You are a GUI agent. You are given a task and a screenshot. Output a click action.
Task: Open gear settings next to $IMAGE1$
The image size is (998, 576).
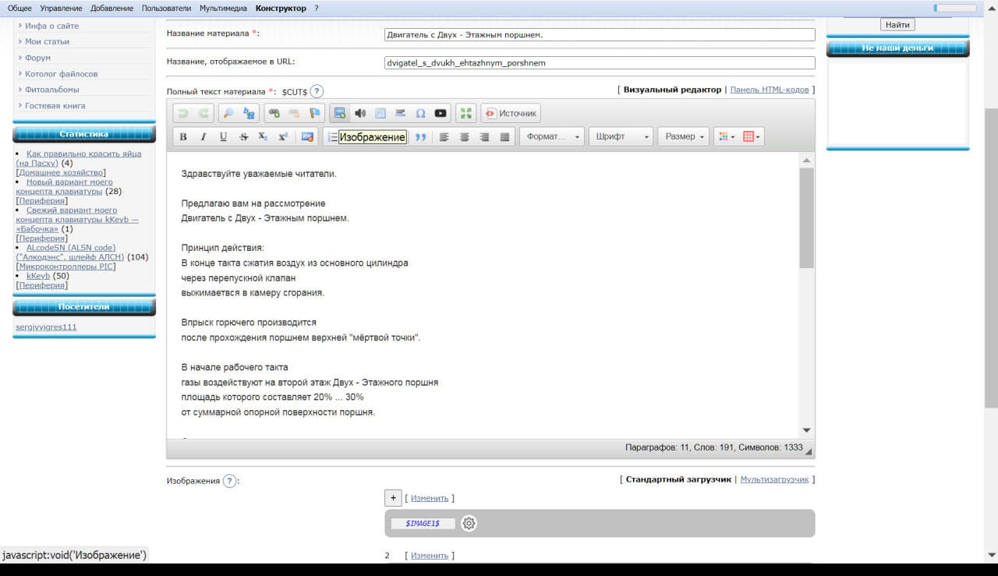[469, 524]
